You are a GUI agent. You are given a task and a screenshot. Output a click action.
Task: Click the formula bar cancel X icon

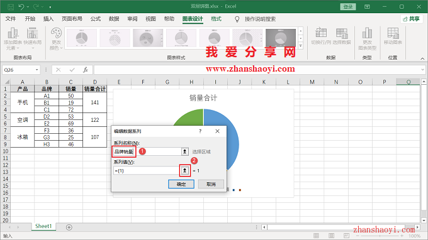tap(58, 70)
